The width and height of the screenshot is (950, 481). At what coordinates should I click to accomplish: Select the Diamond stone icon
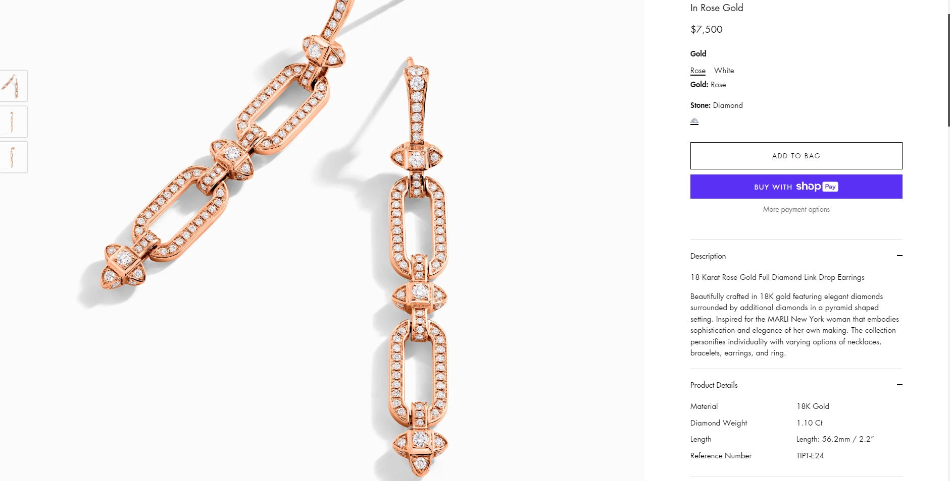point(694,121)
